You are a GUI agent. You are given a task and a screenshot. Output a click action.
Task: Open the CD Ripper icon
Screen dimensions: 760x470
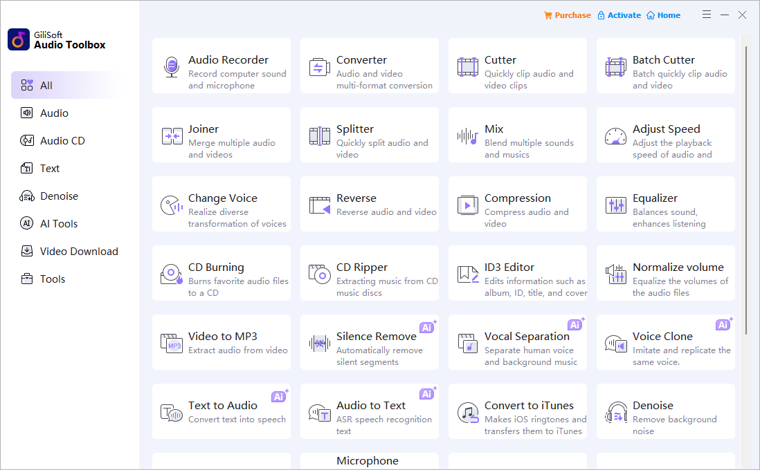click(x=319, y=274)
